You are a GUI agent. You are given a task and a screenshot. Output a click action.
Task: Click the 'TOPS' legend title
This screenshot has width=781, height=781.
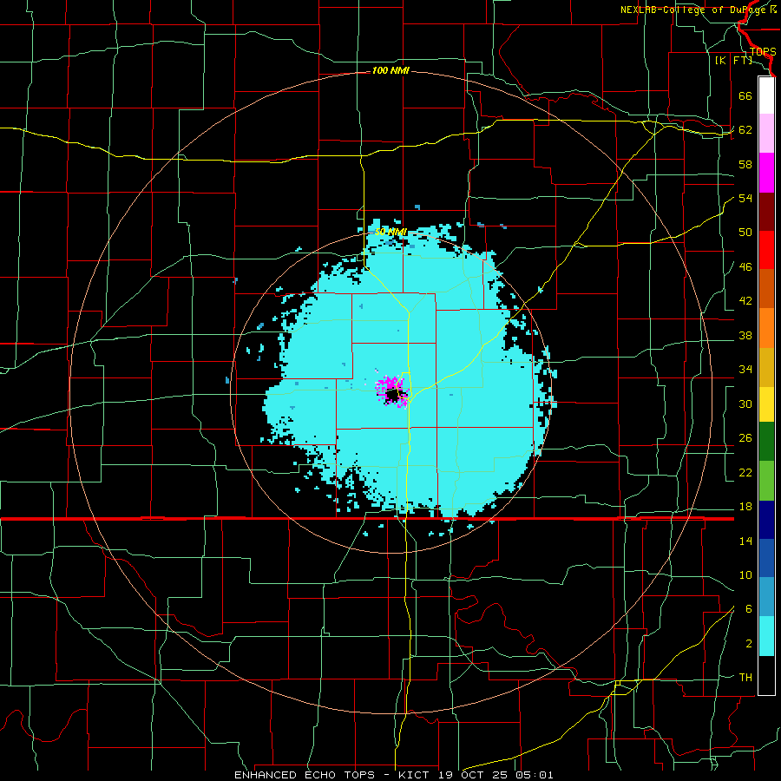point(763,52)
